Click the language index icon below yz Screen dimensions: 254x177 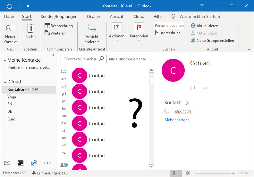tap(64, 164)
